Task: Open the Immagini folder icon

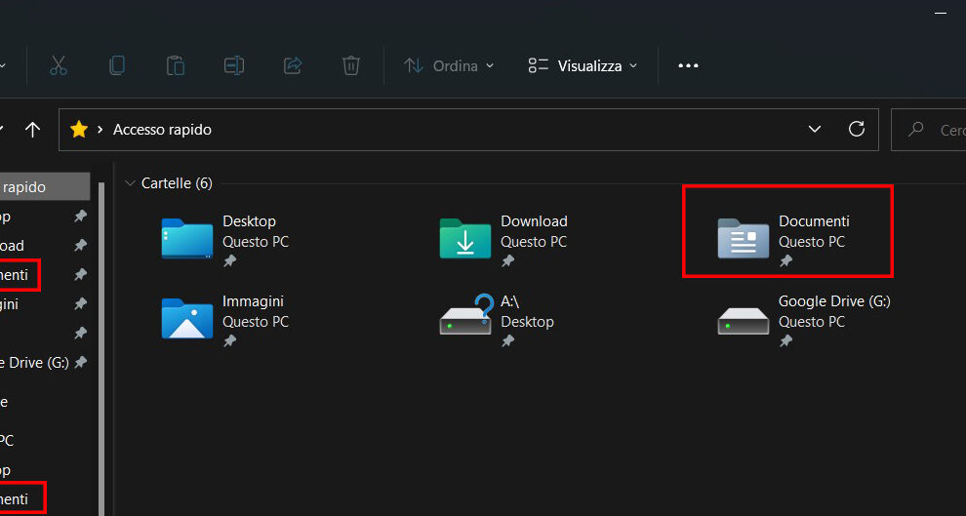Action: pos(187,318)
